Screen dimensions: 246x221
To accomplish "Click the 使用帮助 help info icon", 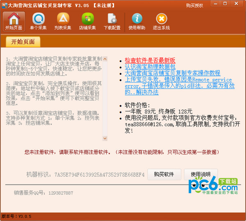I will click(137, 21).
